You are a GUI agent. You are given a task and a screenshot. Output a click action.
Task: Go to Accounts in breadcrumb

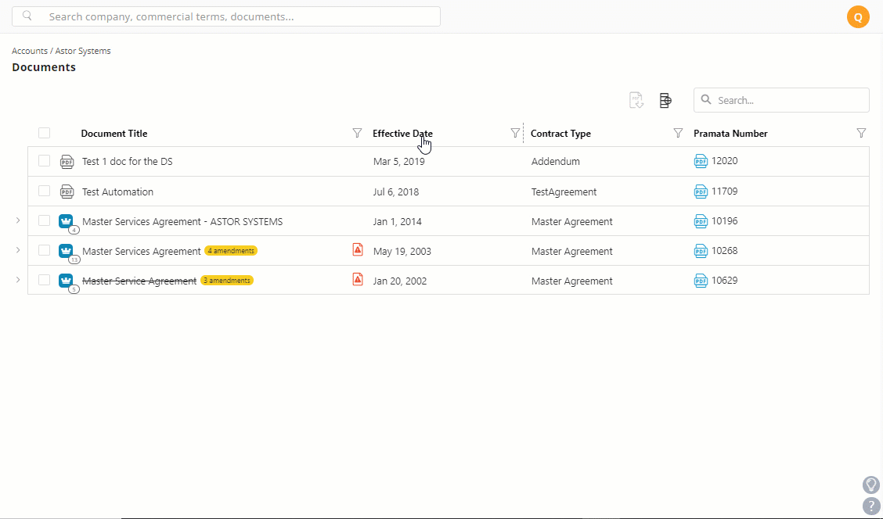click(x=30, y=51)
